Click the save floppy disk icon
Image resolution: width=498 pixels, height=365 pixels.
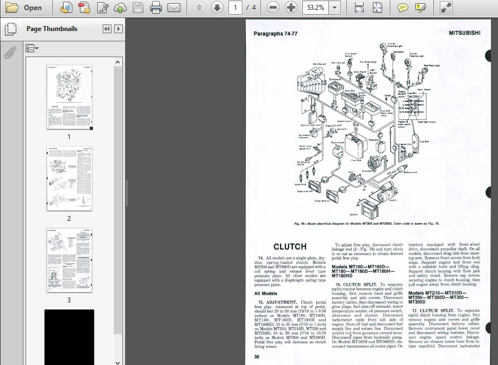click(x=138, y=8)
